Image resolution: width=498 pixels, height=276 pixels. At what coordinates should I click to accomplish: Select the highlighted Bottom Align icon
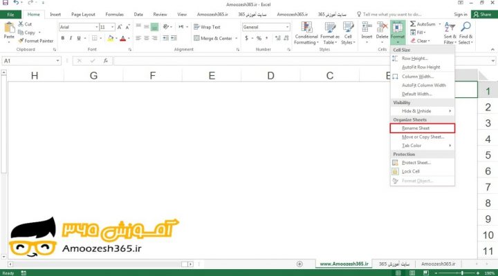click(154, 27)
